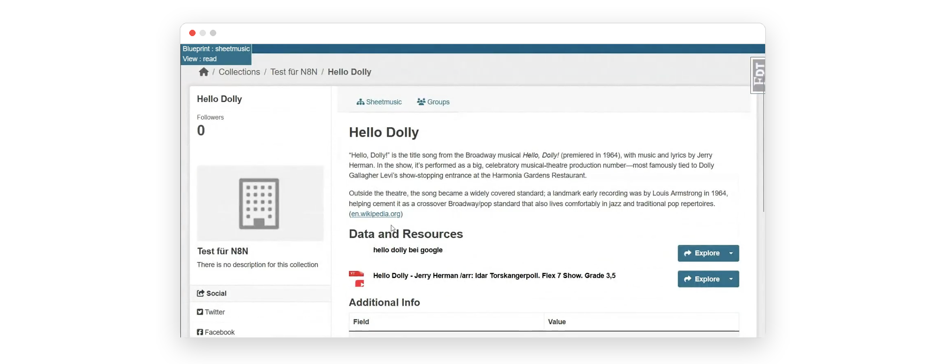Click the YouTube video resource icon
The height and width of the screenshot is (364, 946).
(x=357, y=279)
